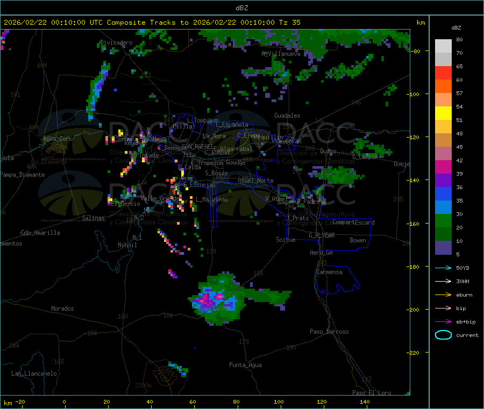Click the 35 dBZ light blue color swatch
484x409 pixels.
(x=443, y=207)
